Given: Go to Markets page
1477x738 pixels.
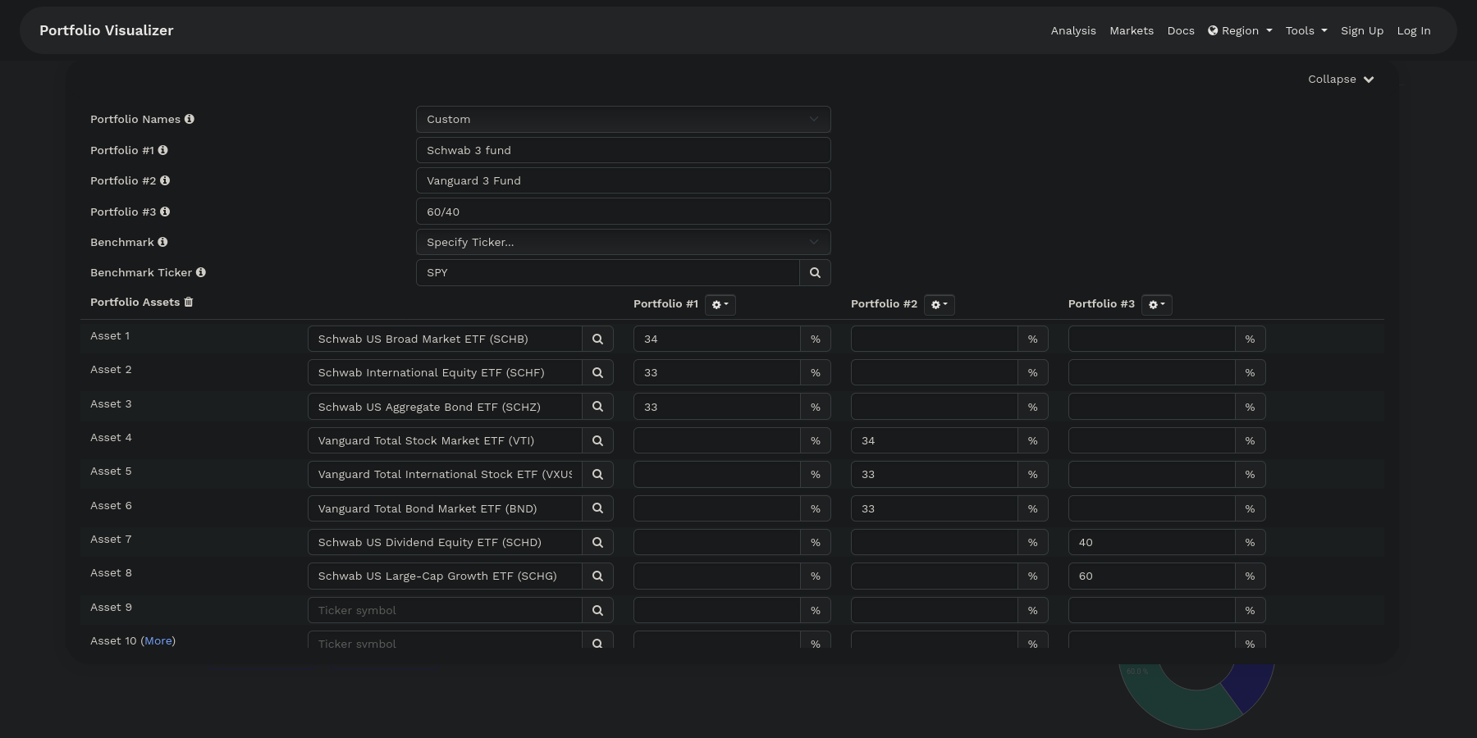Looking at the screenshot, I should [x=1132, y=30].
